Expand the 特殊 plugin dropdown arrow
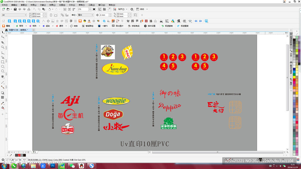This screenshot has width=301, height=169. click(x=39, y=26)
